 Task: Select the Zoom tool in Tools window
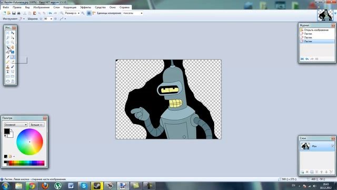tap(13, 42)
